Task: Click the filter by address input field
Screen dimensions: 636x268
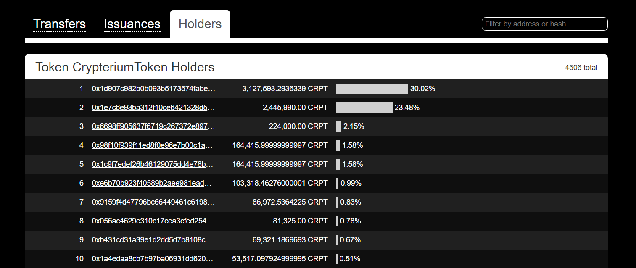Action: click(544, 24)
